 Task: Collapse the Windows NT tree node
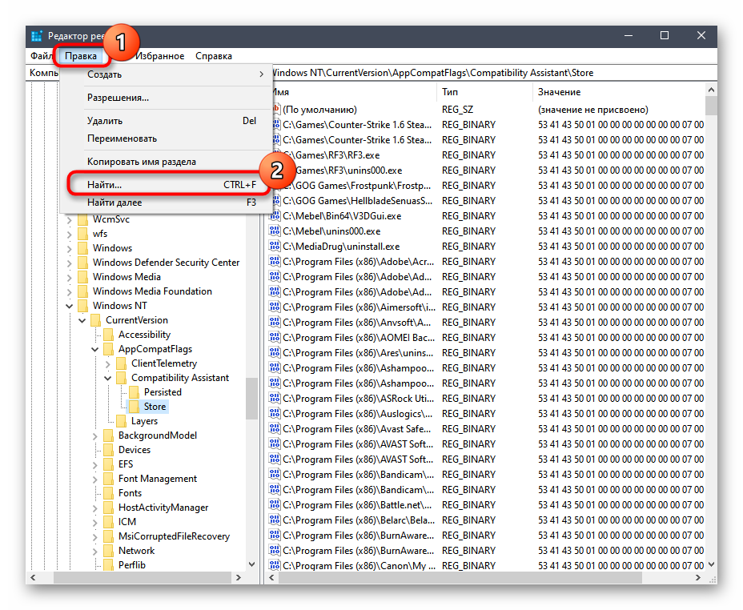point(70,306)
